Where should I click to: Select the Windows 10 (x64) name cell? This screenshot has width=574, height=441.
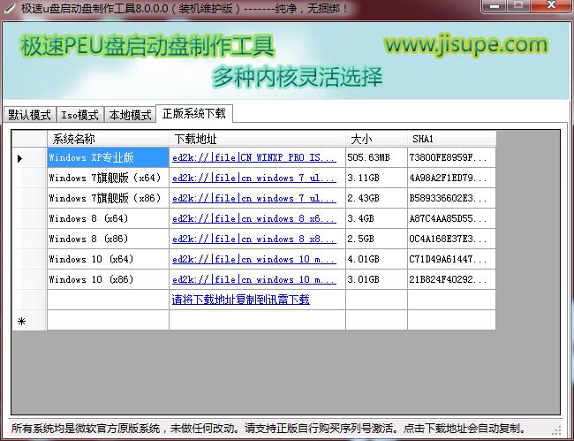coord(108,259)
